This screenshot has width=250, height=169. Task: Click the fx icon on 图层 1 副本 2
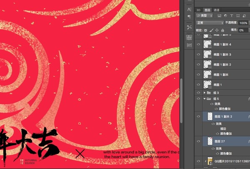pos(249,116)
